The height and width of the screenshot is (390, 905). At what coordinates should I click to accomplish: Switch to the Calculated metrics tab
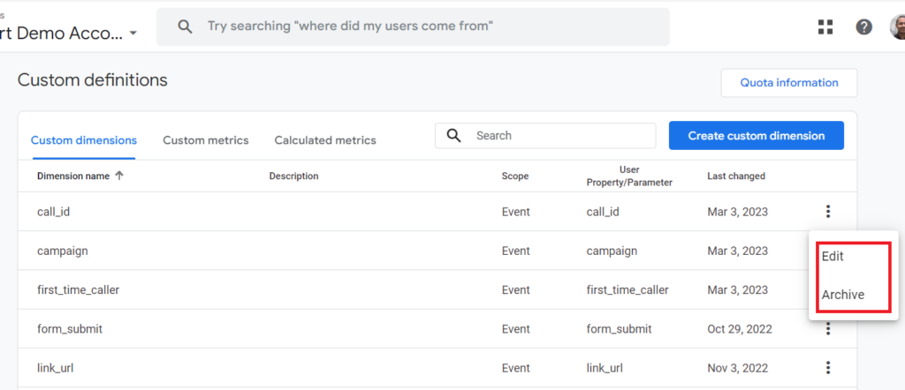(x=325, y=140)
